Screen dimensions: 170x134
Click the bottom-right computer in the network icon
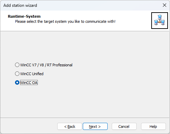[x=163, y=22]
